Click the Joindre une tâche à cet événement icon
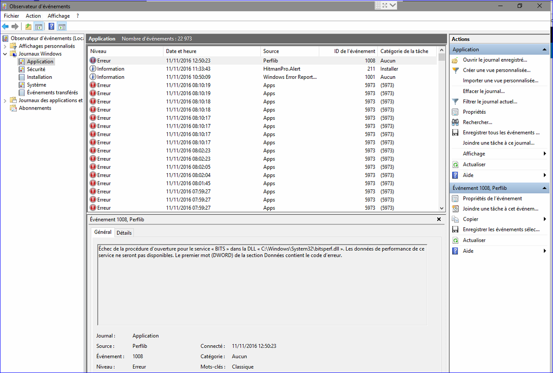 [455, 209]
